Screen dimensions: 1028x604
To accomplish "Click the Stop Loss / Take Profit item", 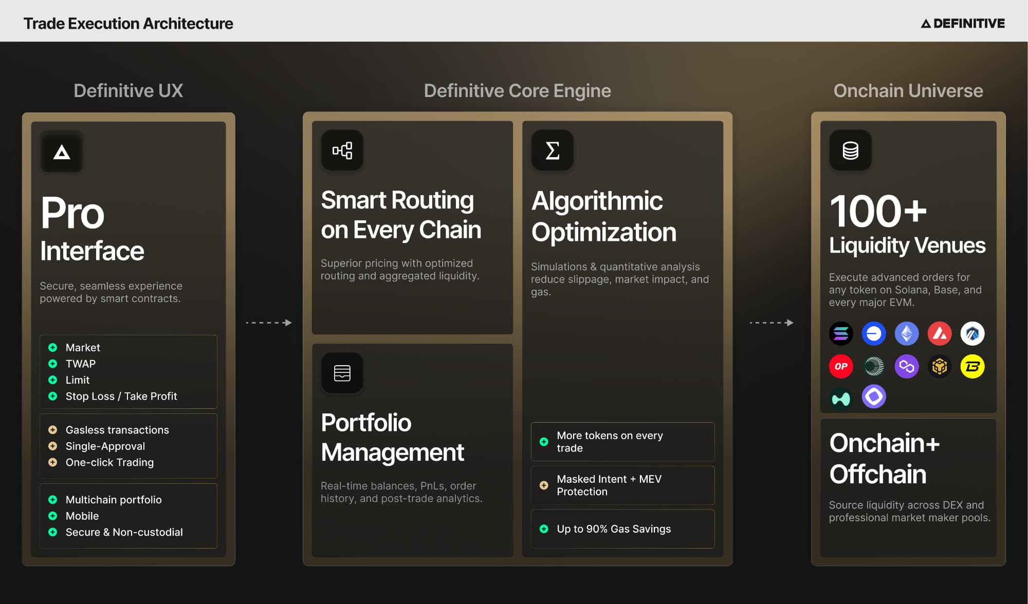I will [x=121, y=397].
